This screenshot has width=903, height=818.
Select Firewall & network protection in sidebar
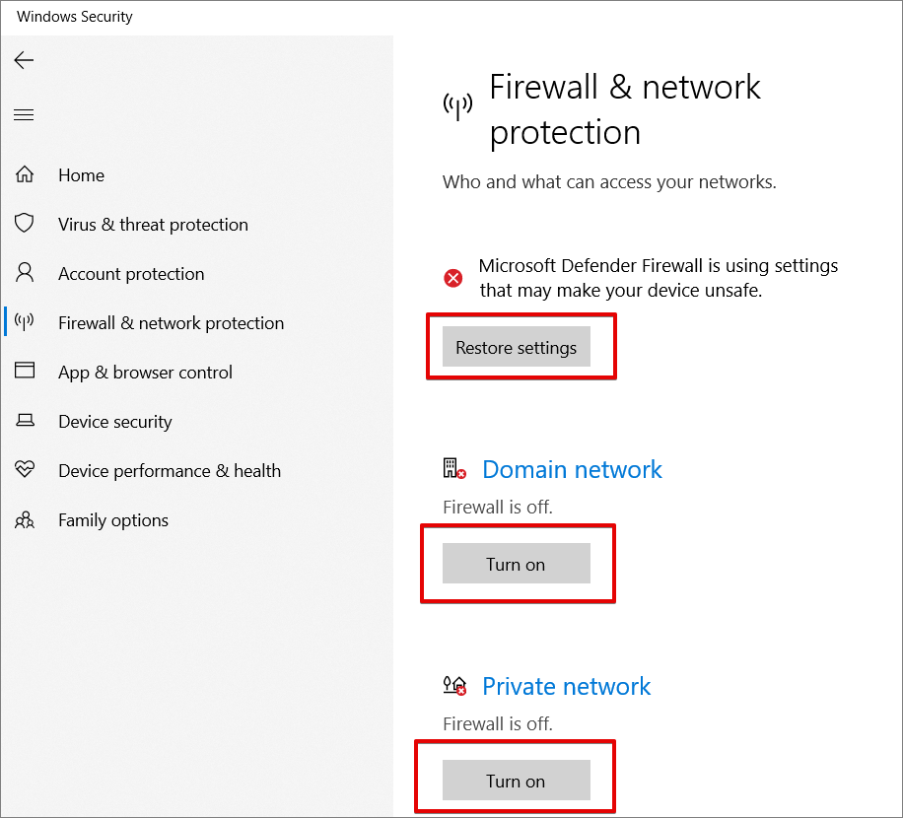coord(171,323)
